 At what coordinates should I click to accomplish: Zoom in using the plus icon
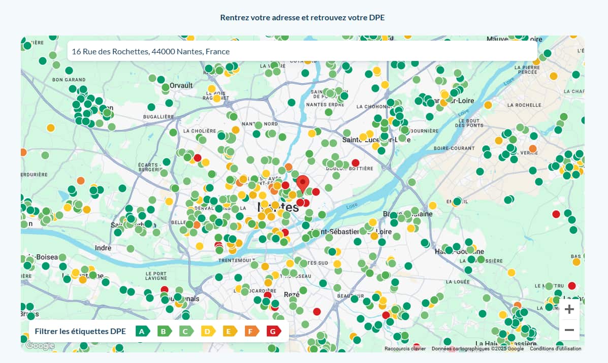[569, 309]
